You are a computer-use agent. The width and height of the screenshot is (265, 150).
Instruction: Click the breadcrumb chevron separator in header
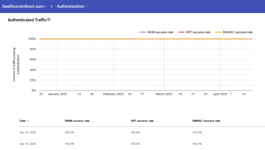click(x=52, y=6)
